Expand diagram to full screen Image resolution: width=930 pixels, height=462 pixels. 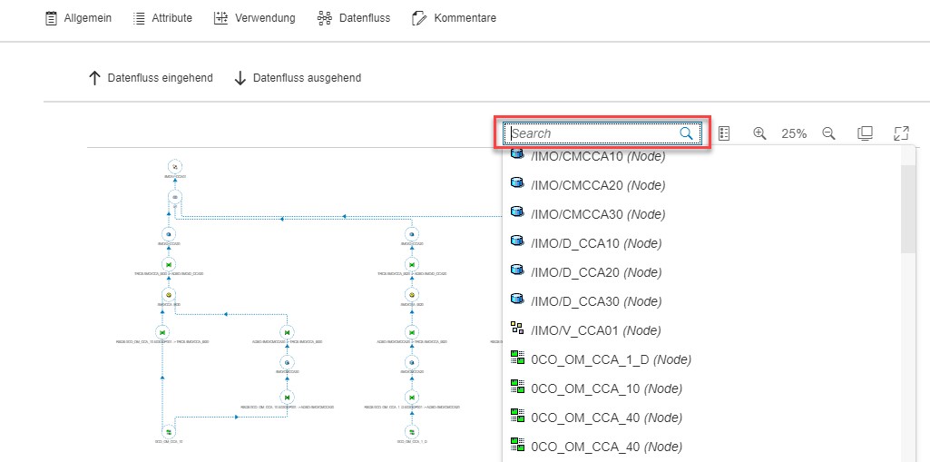tap(901, 133)
